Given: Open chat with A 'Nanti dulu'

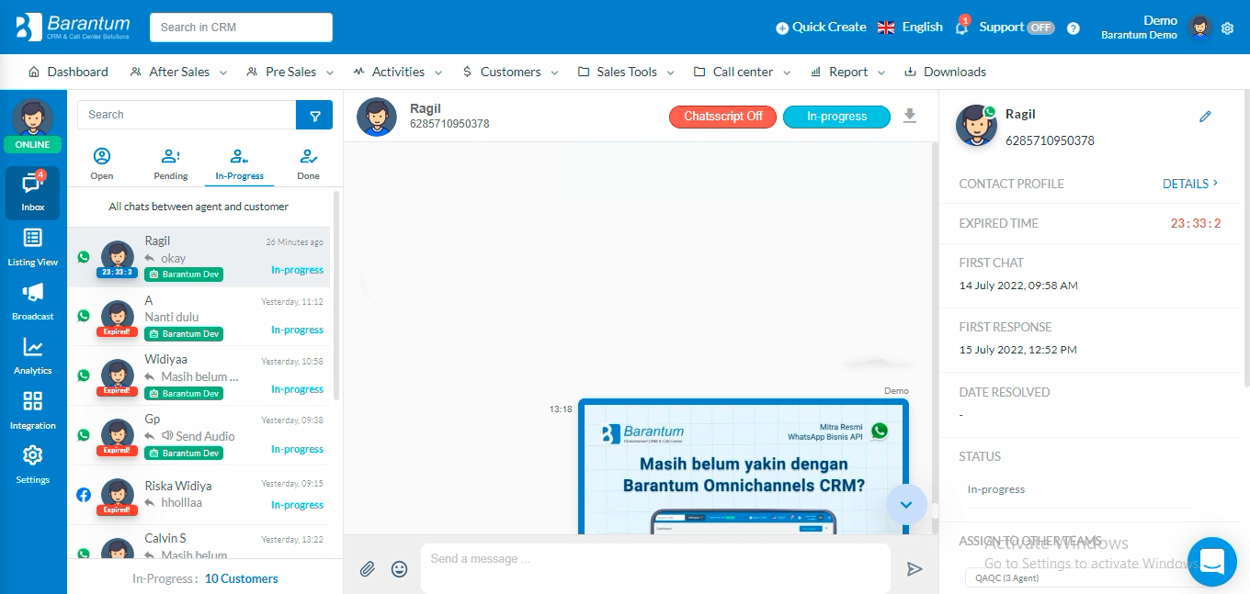Looking at the screenshot, I should 199,317.
